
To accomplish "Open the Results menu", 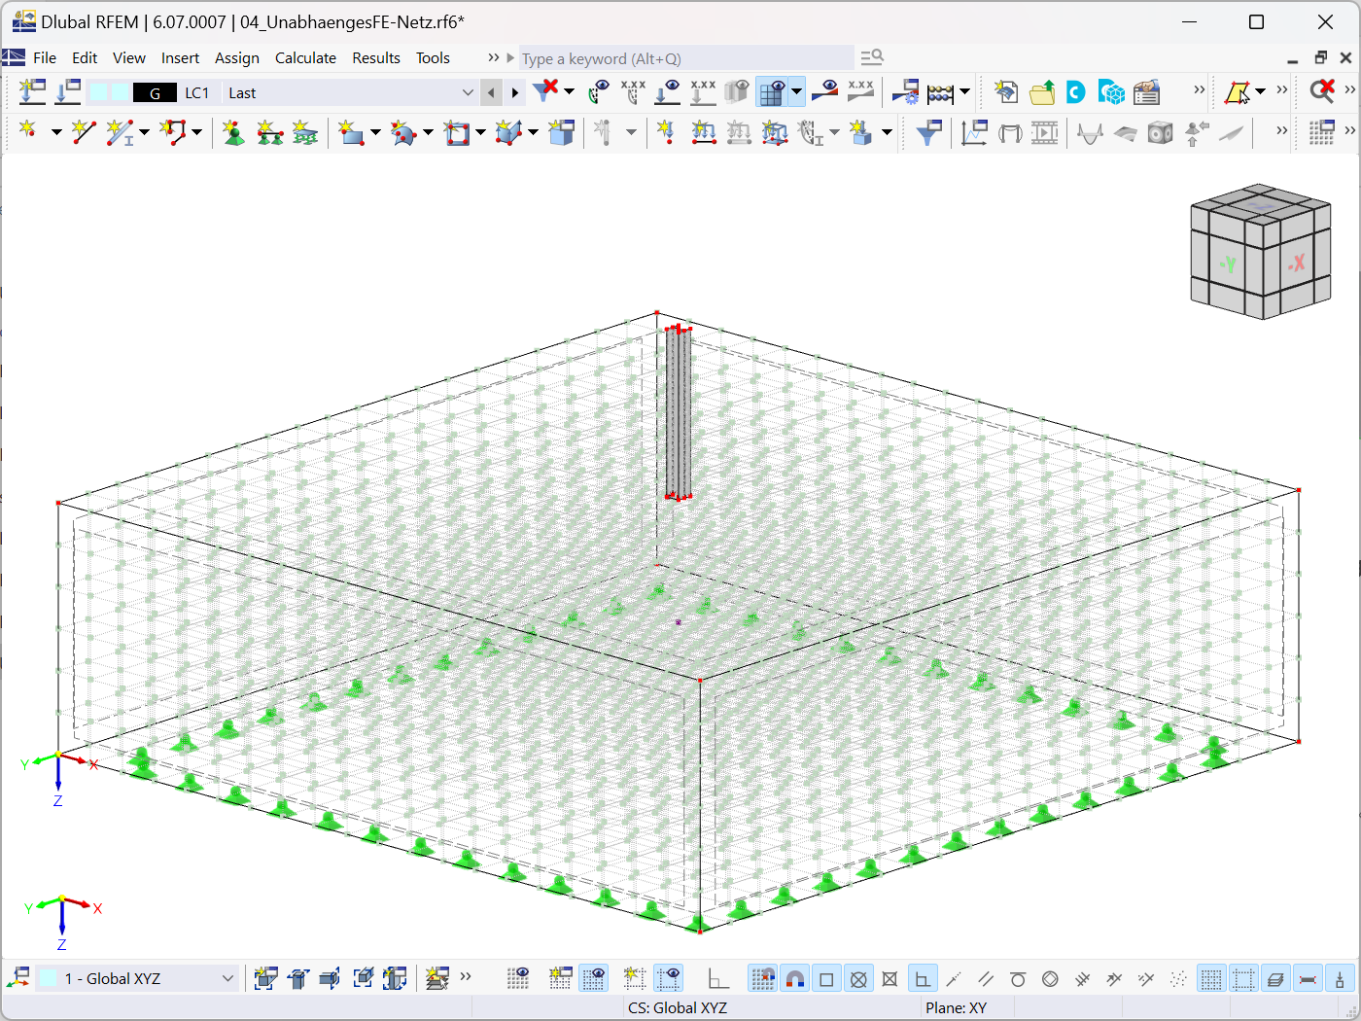I will tap(376, 57).
